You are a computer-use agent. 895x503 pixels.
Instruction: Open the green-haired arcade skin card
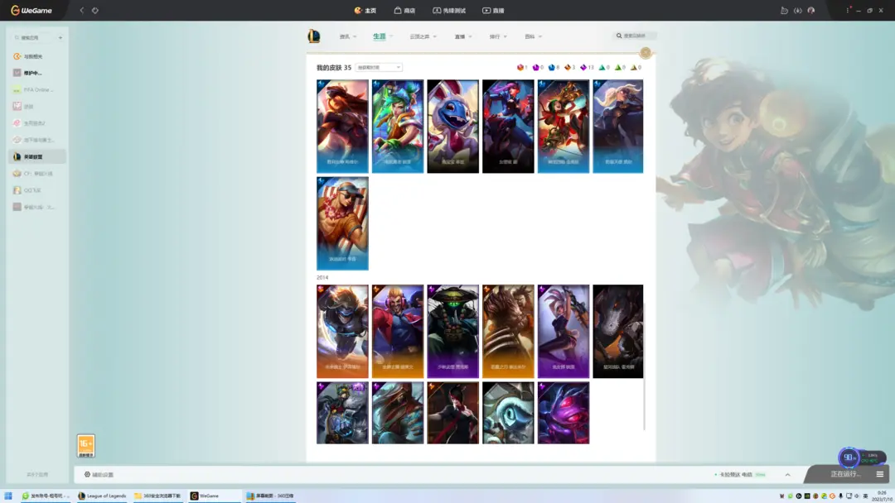[398, 126]
